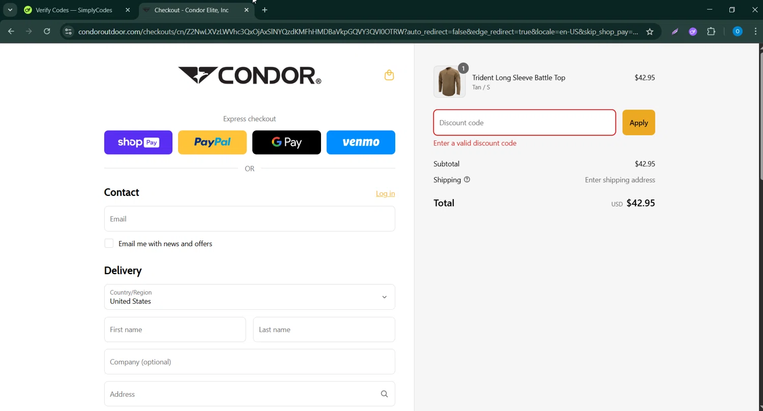The width and height of the screenshot is (763, 411).
Task: Click the Address input field
Action: click(x=249, y=394)
